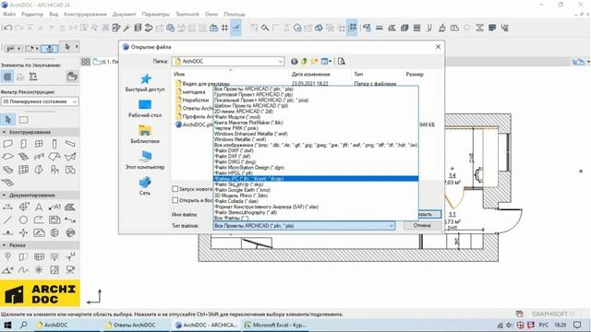Select the Text tool (letter A)
The image size is (591, 332).
(x=39, y=207)
